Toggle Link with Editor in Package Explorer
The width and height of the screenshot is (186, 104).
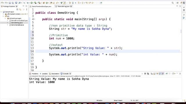coord(20,10)
